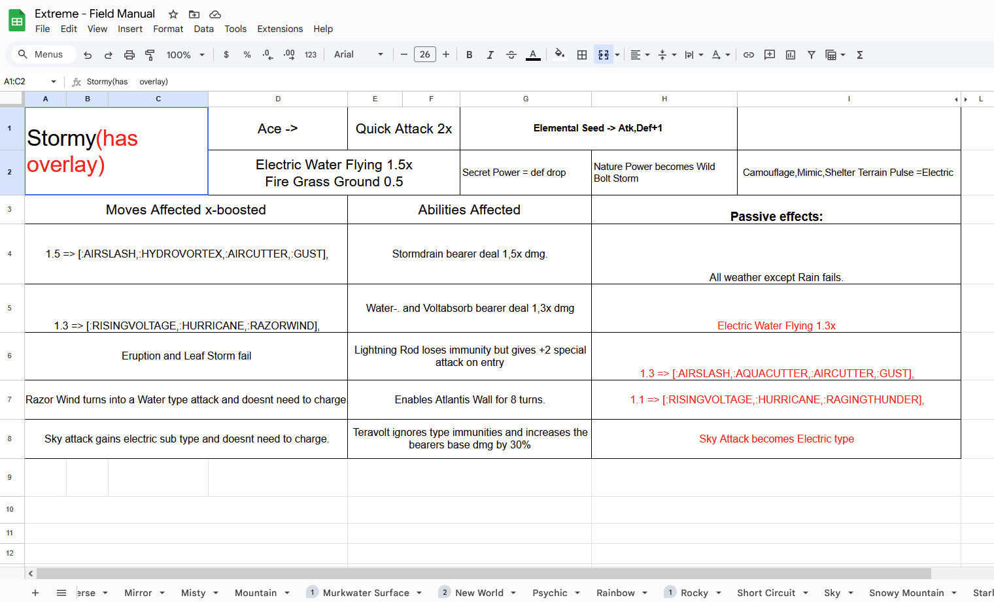Switch to the Murkwater Surface sheet tab
This screenshot has width=994, height=602.
tap(366, 593)
